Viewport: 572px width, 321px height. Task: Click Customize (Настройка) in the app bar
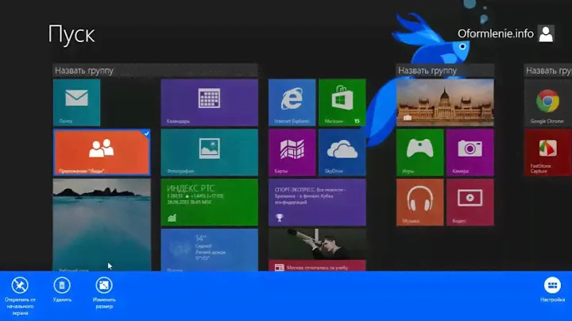(x=552, y=286)
